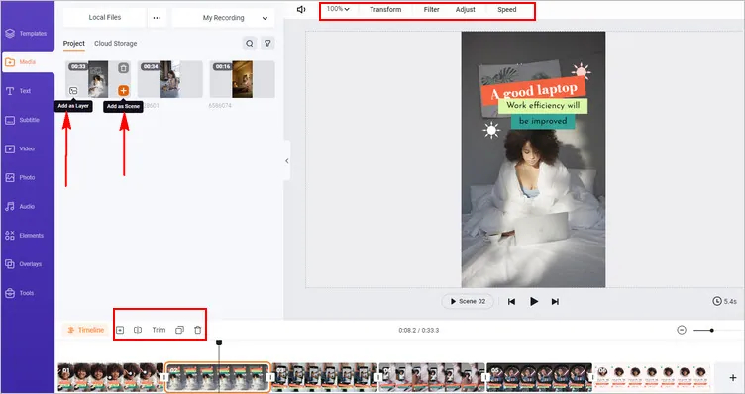Click the Add as Layer icon on the first clip
The image size is (745, 394).
click(x=73, y=91)
